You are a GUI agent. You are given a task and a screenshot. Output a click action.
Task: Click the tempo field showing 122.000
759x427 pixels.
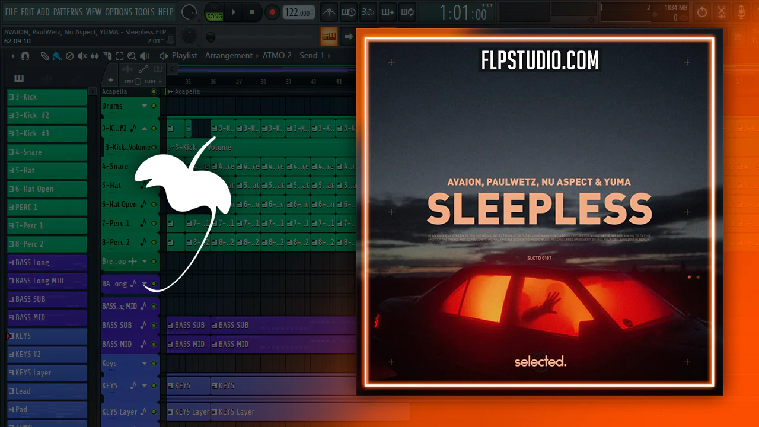coord(298,12)
